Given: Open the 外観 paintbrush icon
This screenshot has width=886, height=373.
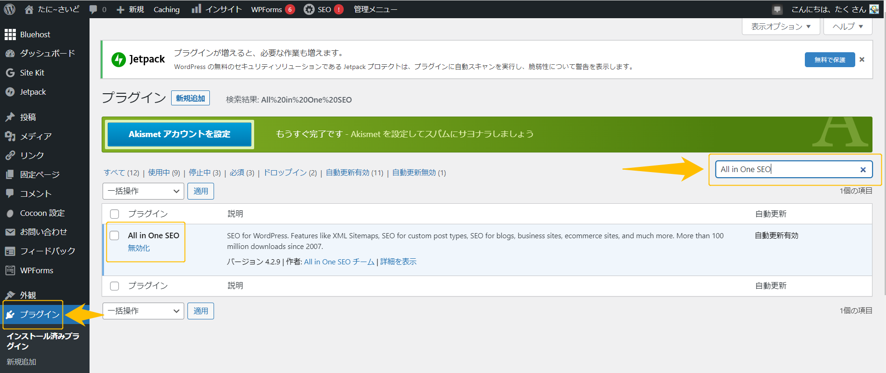Looking at the screenshot, I should coord(10,295).
